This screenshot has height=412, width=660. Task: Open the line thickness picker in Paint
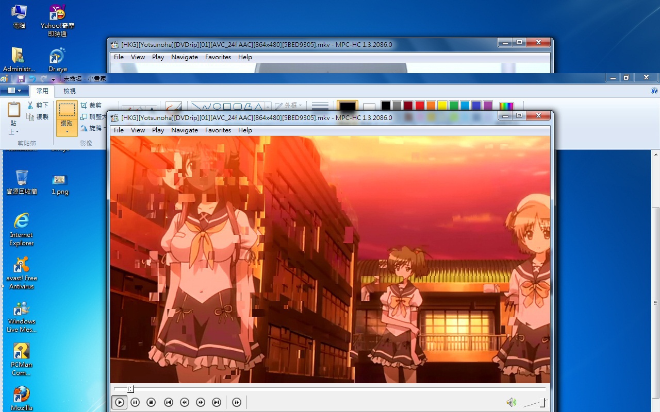point(320,106)
